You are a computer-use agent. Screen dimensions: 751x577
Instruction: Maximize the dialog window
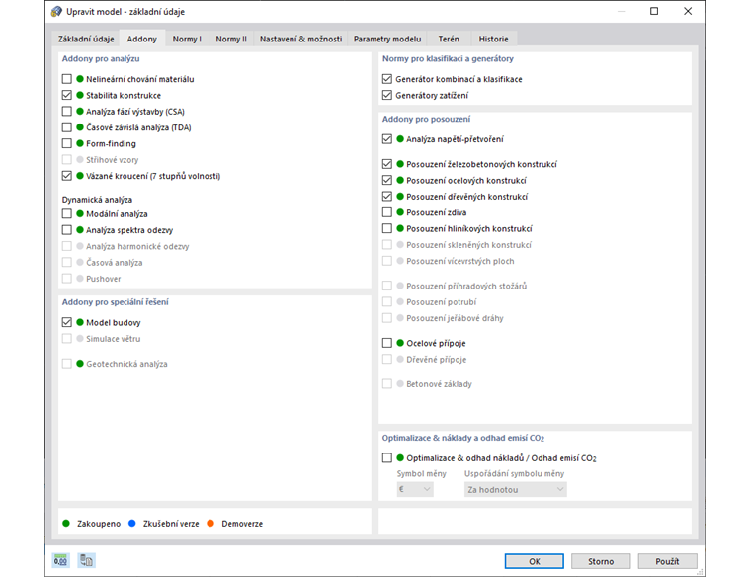[654, 11]
